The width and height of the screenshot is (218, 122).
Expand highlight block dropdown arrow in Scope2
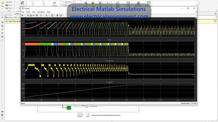tap(43, 15)
